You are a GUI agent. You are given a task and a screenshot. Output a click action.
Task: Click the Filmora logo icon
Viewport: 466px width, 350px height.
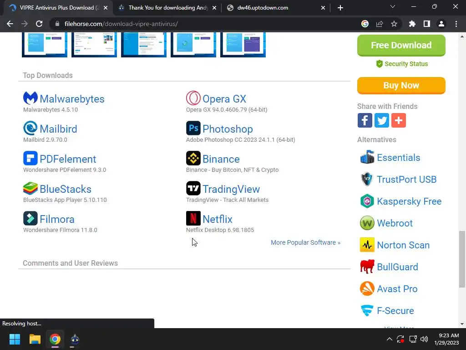tap(30, 218)
